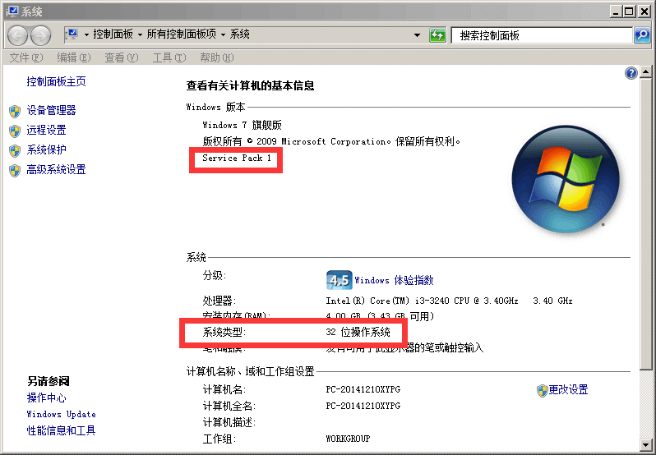Open 远程设置 link
Viewport: 656px width, 455px height.
[x=46, y=130]
